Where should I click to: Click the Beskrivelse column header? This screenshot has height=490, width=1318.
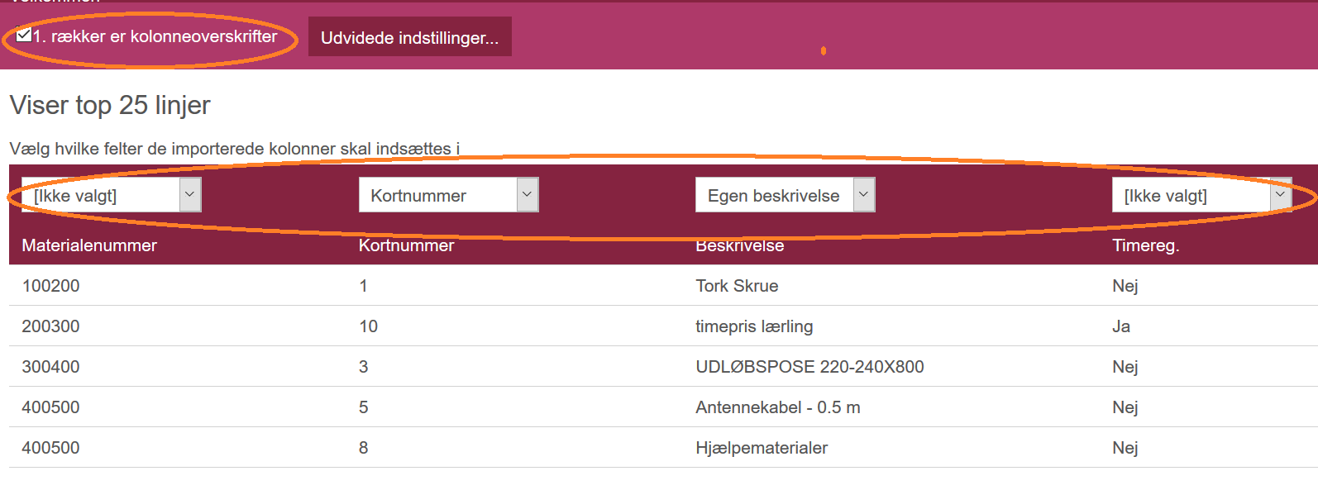(x=739, y=245)
